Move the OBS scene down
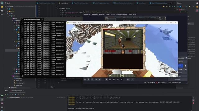This screenshot has width=199, height=111. (x=100, y=80)
